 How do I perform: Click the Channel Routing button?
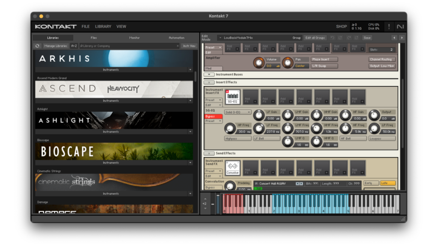point(382,59)
